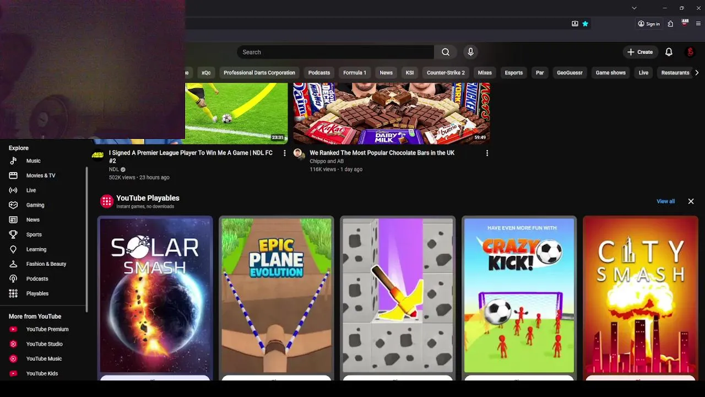Click YouTube Playables logo icon
The width and height of the screenshot is (705, 397).
[x=106, y=201]
